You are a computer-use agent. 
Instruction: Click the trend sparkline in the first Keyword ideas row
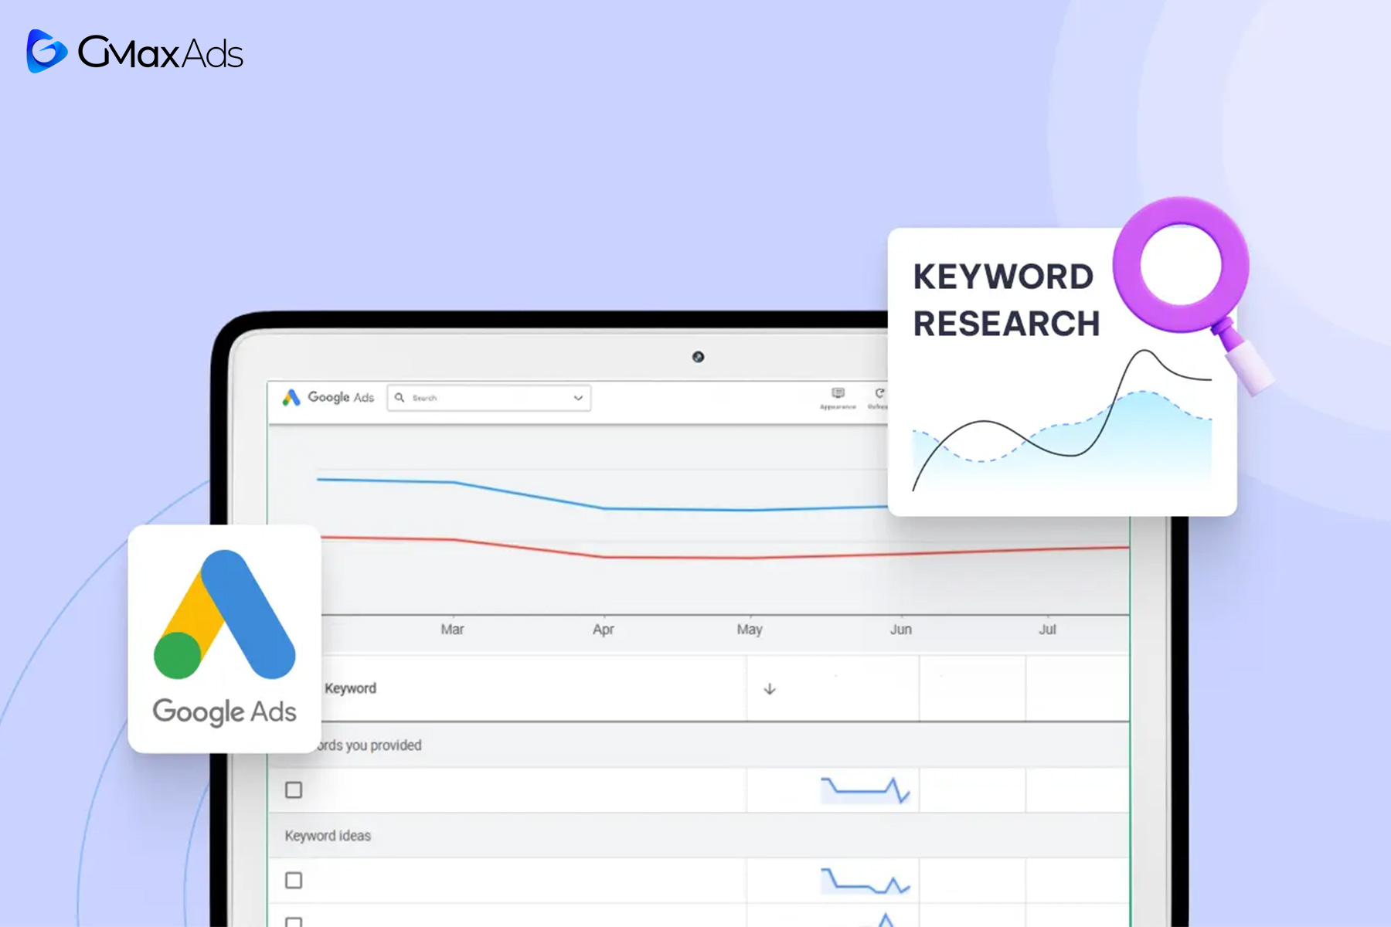pyautogui.click(x=866, y=881)
